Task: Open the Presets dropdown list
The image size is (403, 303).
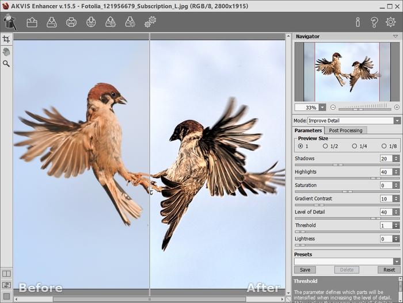Action: 397,261
